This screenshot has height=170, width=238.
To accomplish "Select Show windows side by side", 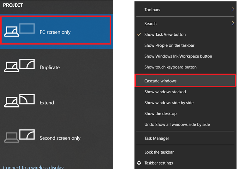I will (169, 103).
